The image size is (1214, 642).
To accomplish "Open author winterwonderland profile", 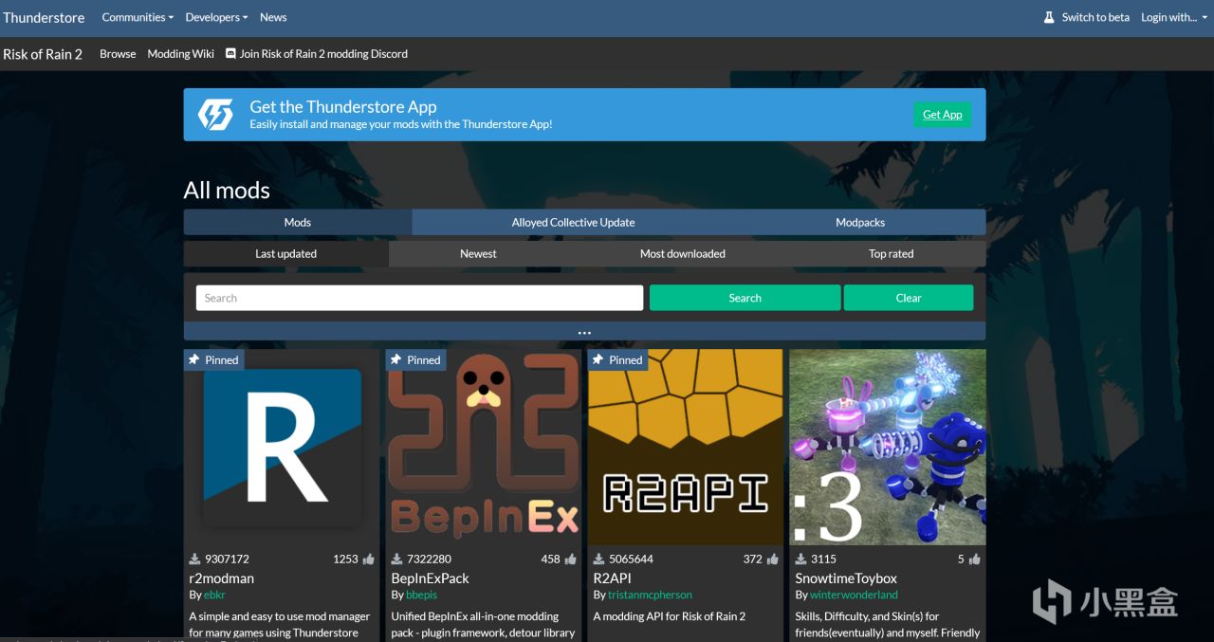I will coord(854,595).
